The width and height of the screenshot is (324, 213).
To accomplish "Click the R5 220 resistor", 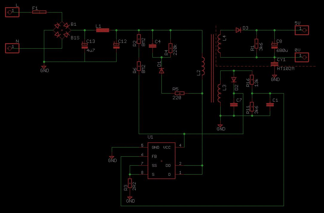I will [180, 93].
